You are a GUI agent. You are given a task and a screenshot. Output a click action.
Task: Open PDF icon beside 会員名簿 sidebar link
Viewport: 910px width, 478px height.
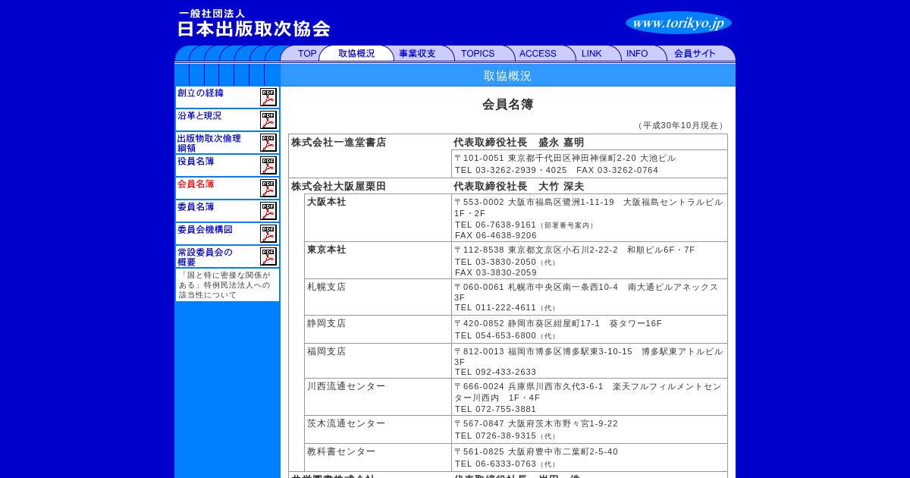268,188
